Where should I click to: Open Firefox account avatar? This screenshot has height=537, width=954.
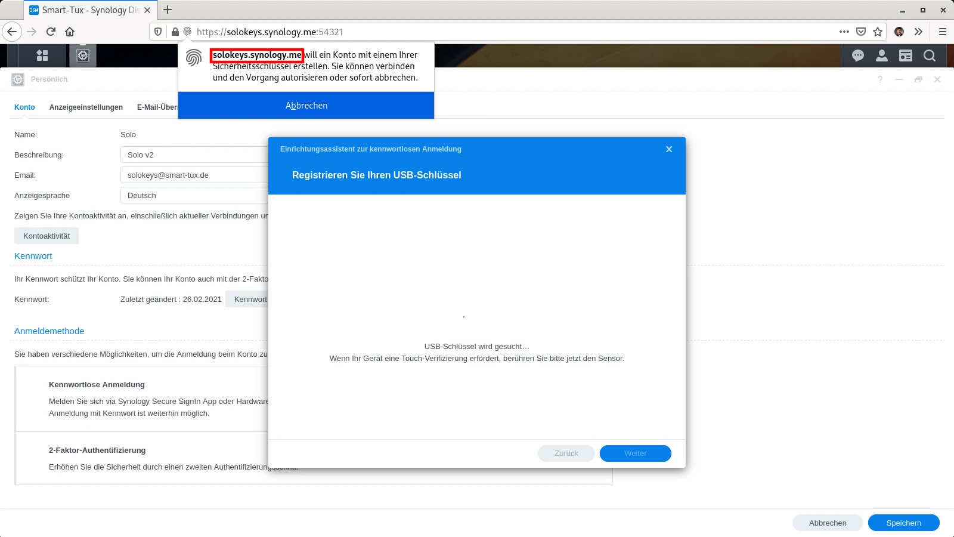[899, 32]
